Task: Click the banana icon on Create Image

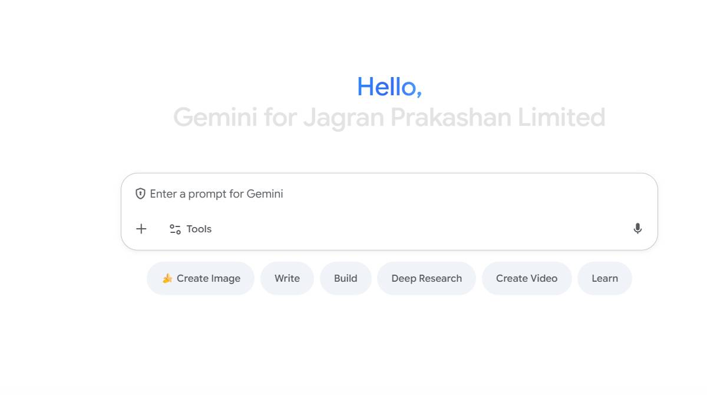Action: pyautogui.click(x=167, y=278)
